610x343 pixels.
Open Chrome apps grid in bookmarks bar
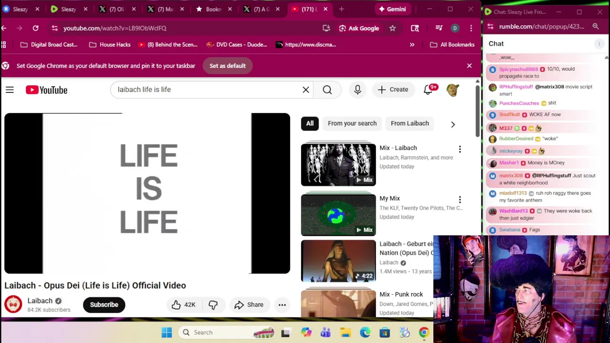[4, 45]
